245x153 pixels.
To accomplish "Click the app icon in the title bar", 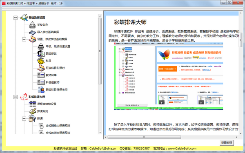I will 3,3.
